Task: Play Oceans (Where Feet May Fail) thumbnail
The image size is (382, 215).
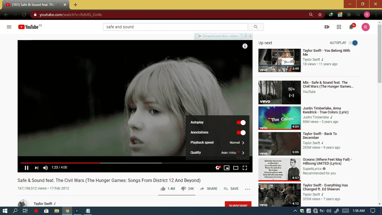Action: [x=280, y=170]
